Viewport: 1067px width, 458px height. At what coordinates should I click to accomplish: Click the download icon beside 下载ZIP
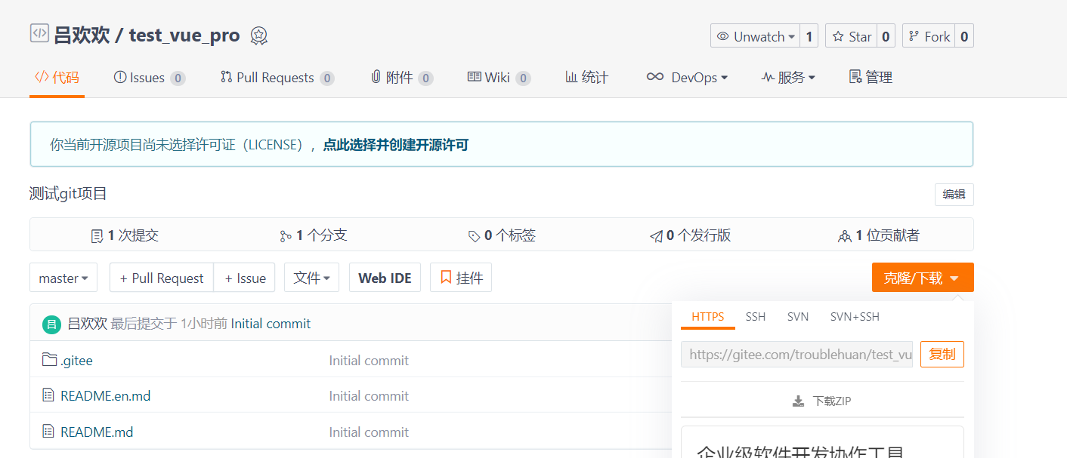click(798, 401)
